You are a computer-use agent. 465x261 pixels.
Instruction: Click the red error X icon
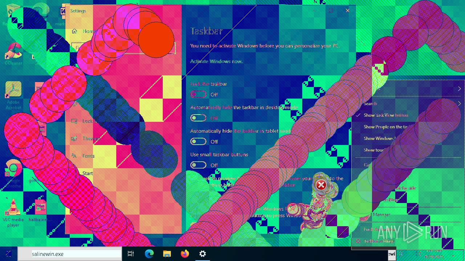tap(321, 185)
